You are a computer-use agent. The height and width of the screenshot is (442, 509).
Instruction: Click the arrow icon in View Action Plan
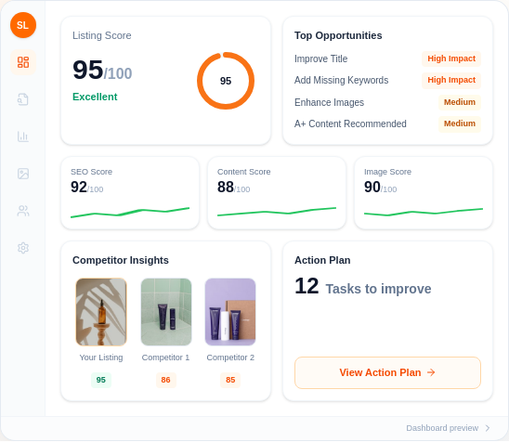click(431, 372)
